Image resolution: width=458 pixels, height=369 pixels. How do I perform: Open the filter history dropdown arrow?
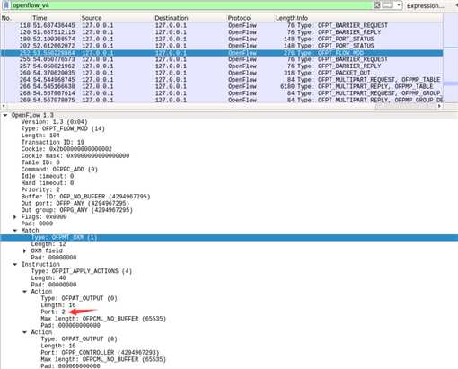pyautogui.click(x=399, y=5)
